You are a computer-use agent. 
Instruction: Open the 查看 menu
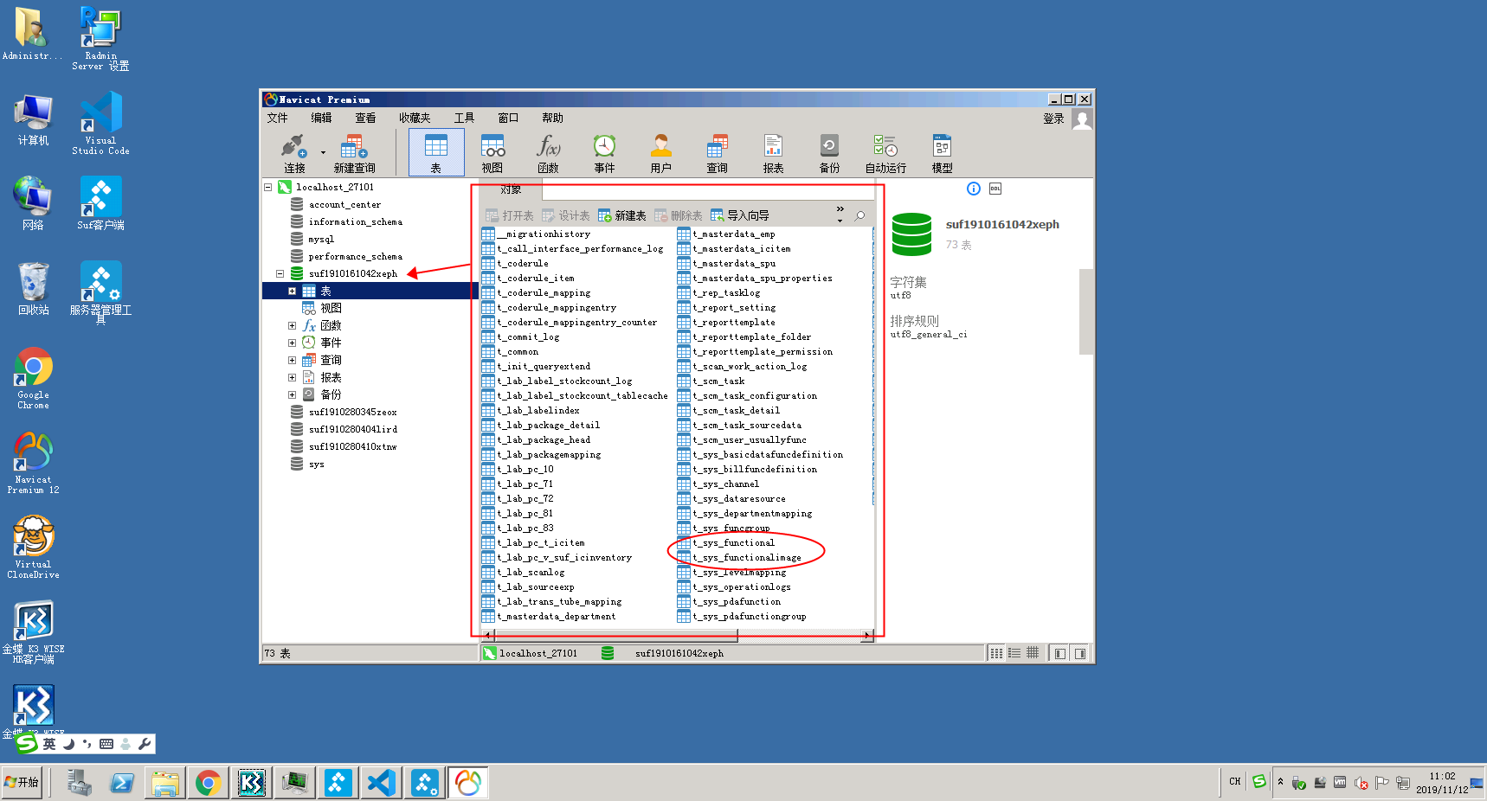365,119
